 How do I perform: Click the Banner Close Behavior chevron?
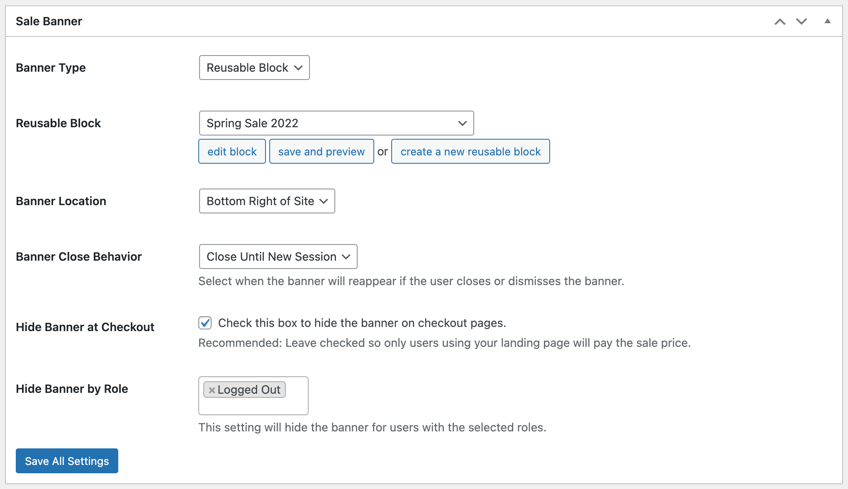coord(346,257)
